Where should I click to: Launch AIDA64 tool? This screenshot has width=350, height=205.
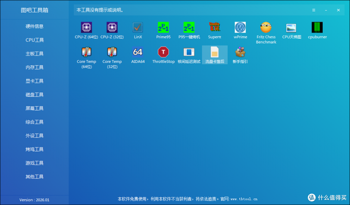(138, 55)
